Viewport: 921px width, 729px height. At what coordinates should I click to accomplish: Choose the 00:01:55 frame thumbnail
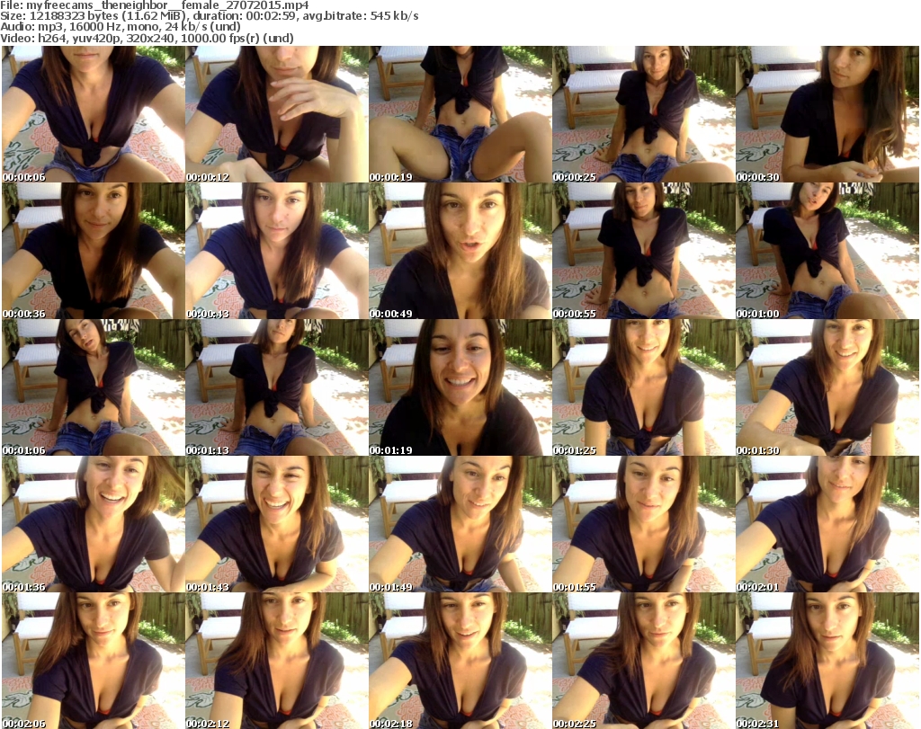(643, 524)
